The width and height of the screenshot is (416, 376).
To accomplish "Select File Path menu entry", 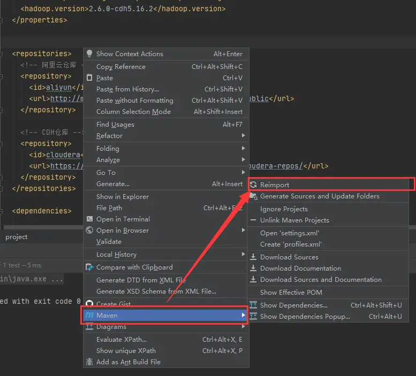I will [166, 208].
